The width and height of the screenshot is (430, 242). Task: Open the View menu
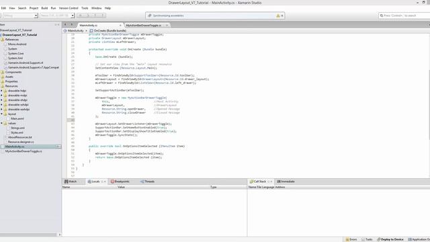pyautogui.click(x=12, y=8)
